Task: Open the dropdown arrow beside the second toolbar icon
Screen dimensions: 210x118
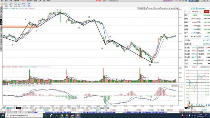Action: [8, 4]
